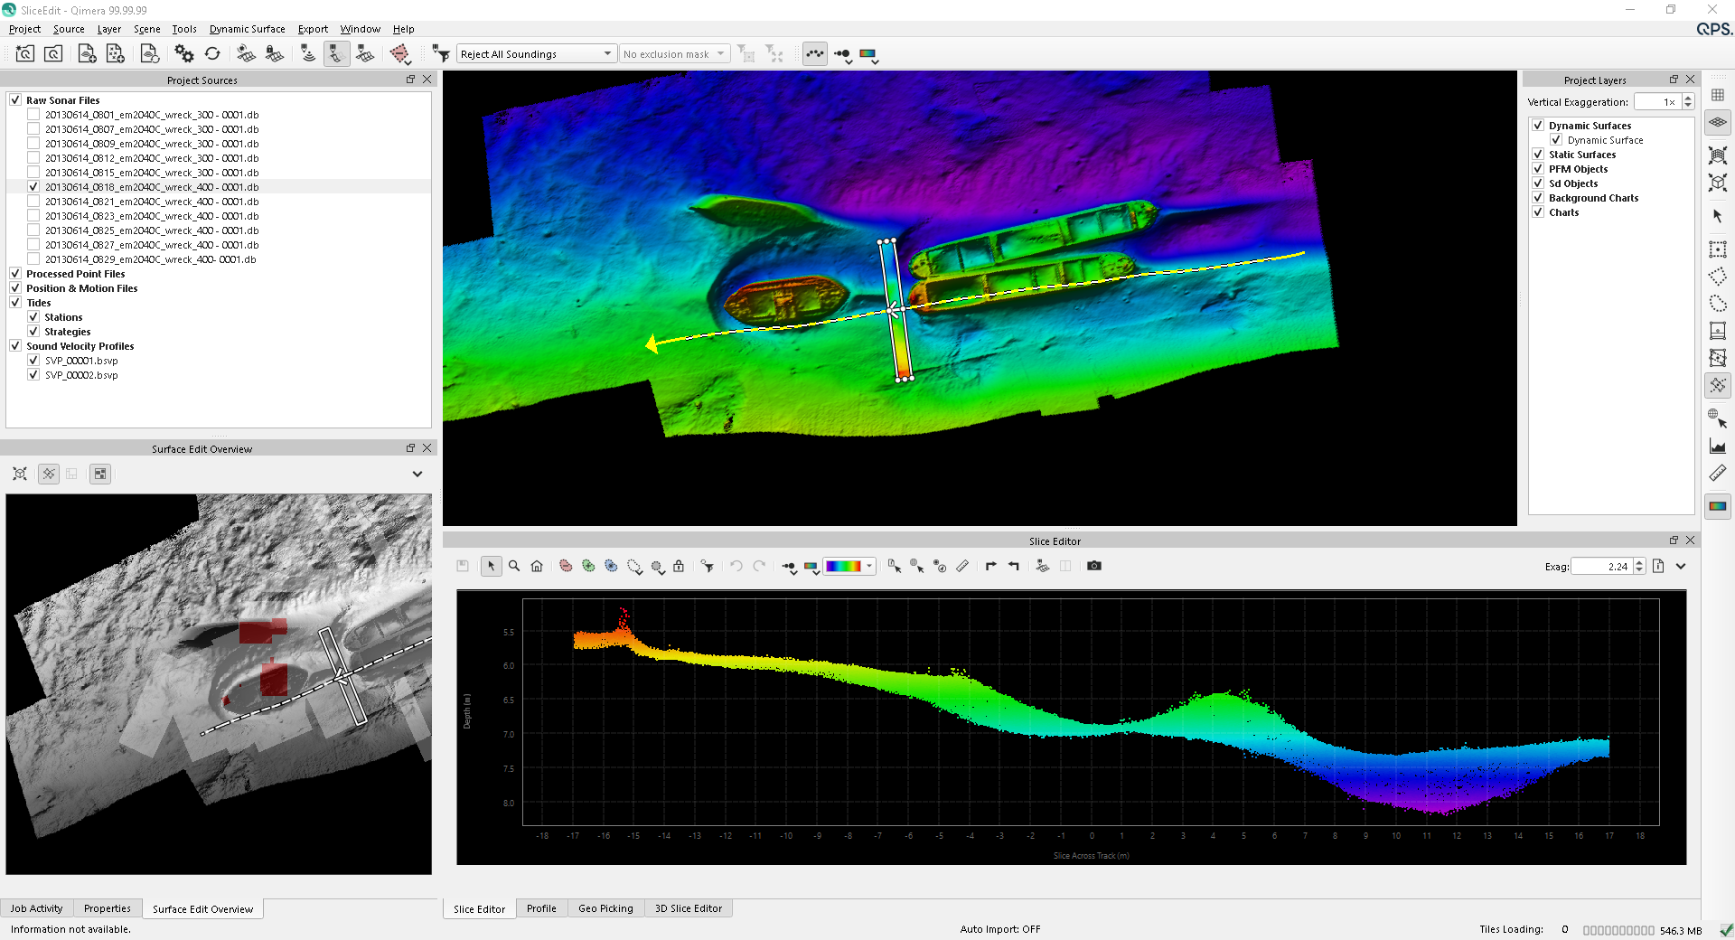
Task: Enable the 20130614_0821_em2040C_wreck_400 file checkbox
Action: pos(33,202)
